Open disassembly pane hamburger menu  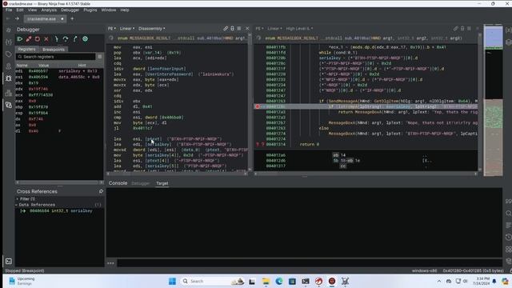click(239, 29)
